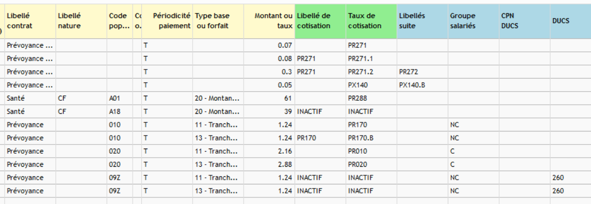
Task: Click the 'Libellé contrat' column header
Action: tap(29, 21)
